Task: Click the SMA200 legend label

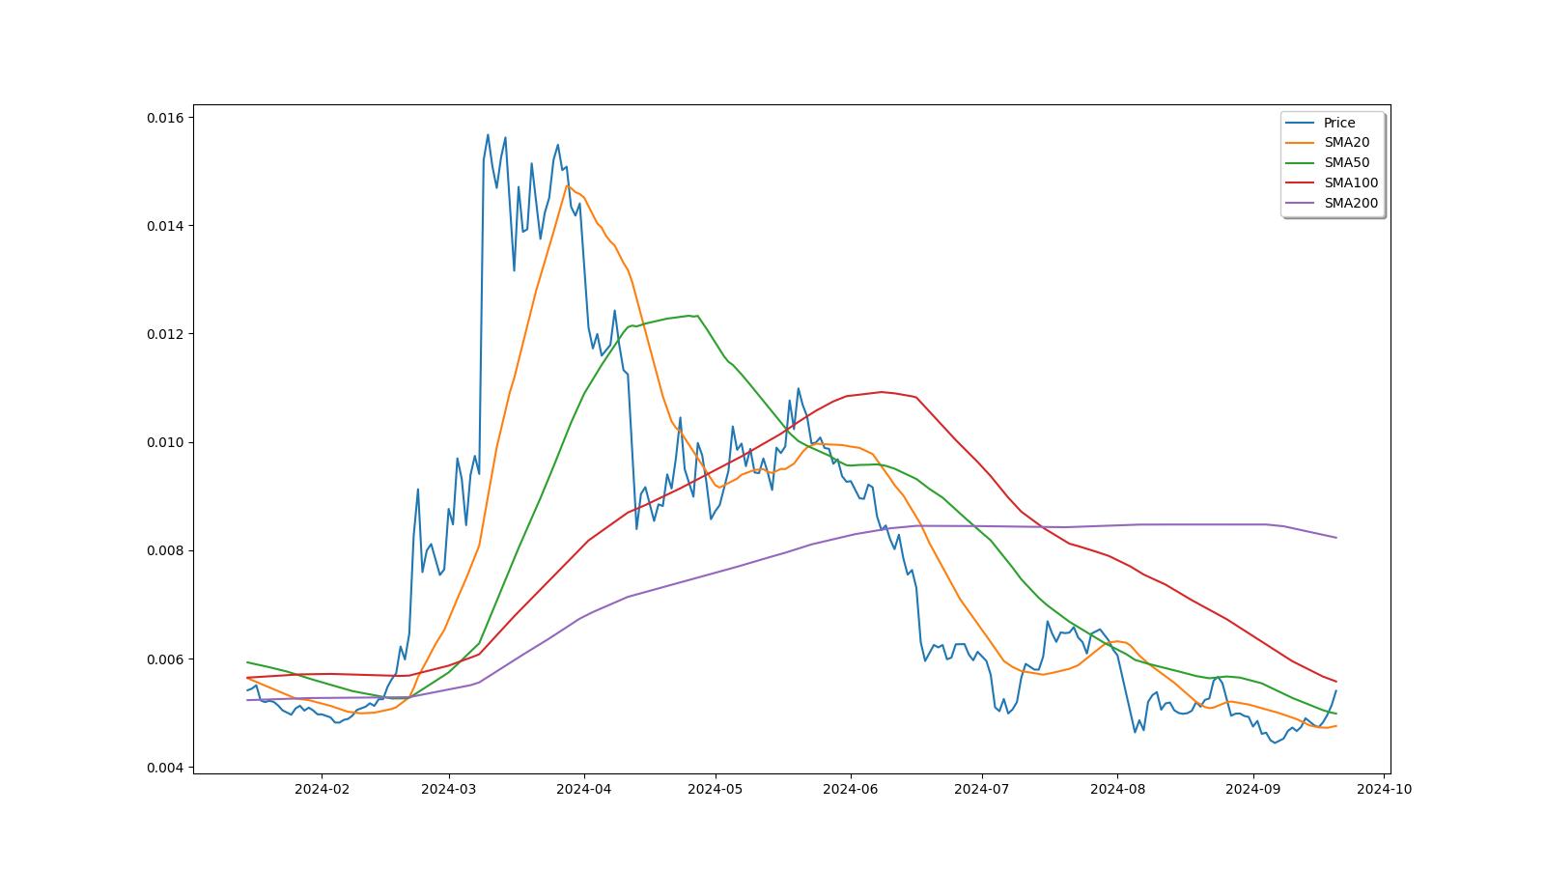Action: (x=1351, y=203)
